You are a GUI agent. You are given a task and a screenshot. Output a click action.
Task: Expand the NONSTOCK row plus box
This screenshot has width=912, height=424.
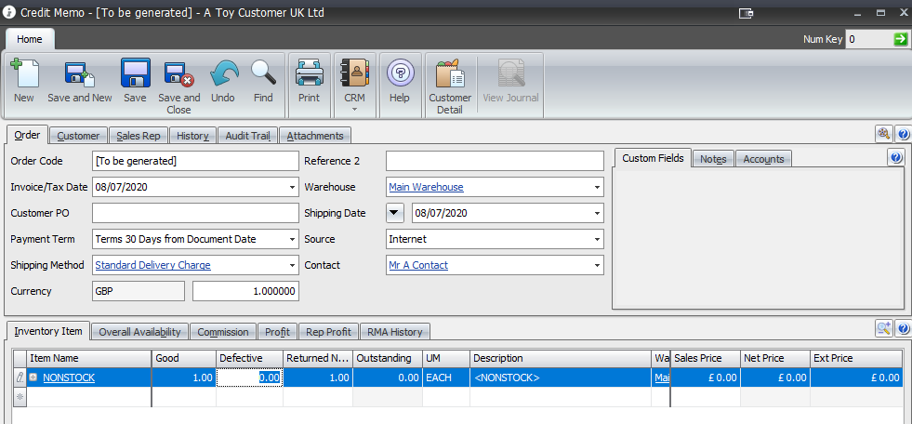point(33,378)
